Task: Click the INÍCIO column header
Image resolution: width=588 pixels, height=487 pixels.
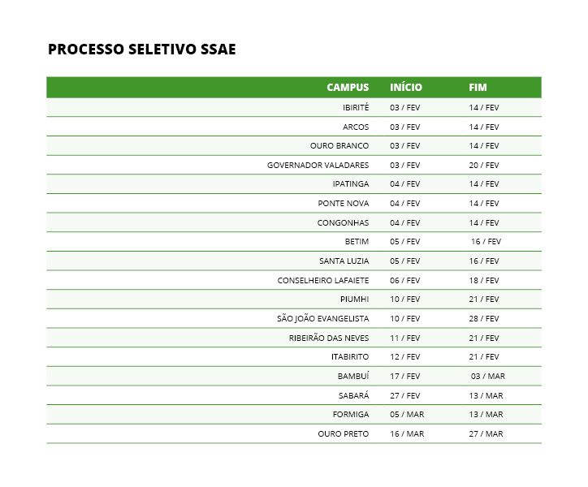Action: click(406, 88)
